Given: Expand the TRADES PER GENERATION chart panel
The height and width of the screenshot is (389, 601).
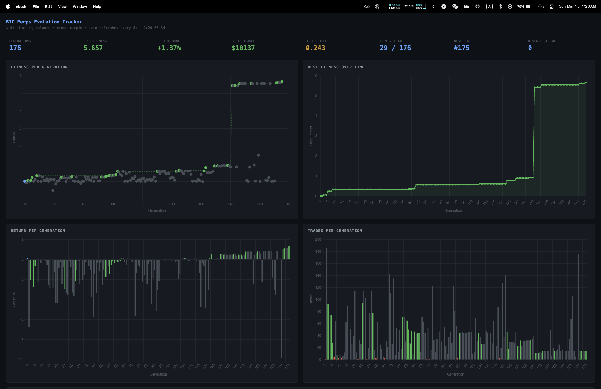Looking at the screenshot, I should coord(335,231).
